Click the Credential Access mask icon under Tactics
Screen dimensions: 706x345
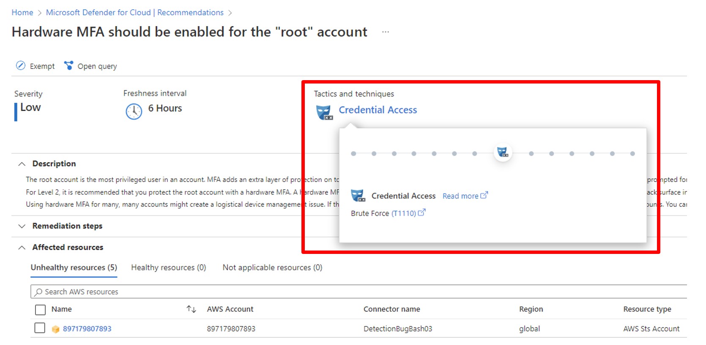pyautogui.click(x=324, y=113)
